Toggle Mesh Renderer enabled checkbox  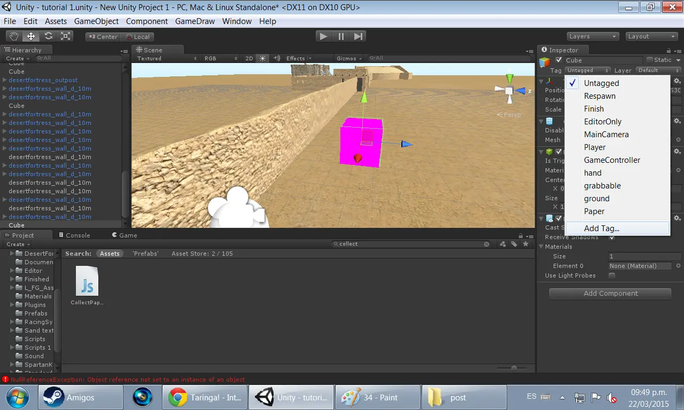tap(558, 218)
